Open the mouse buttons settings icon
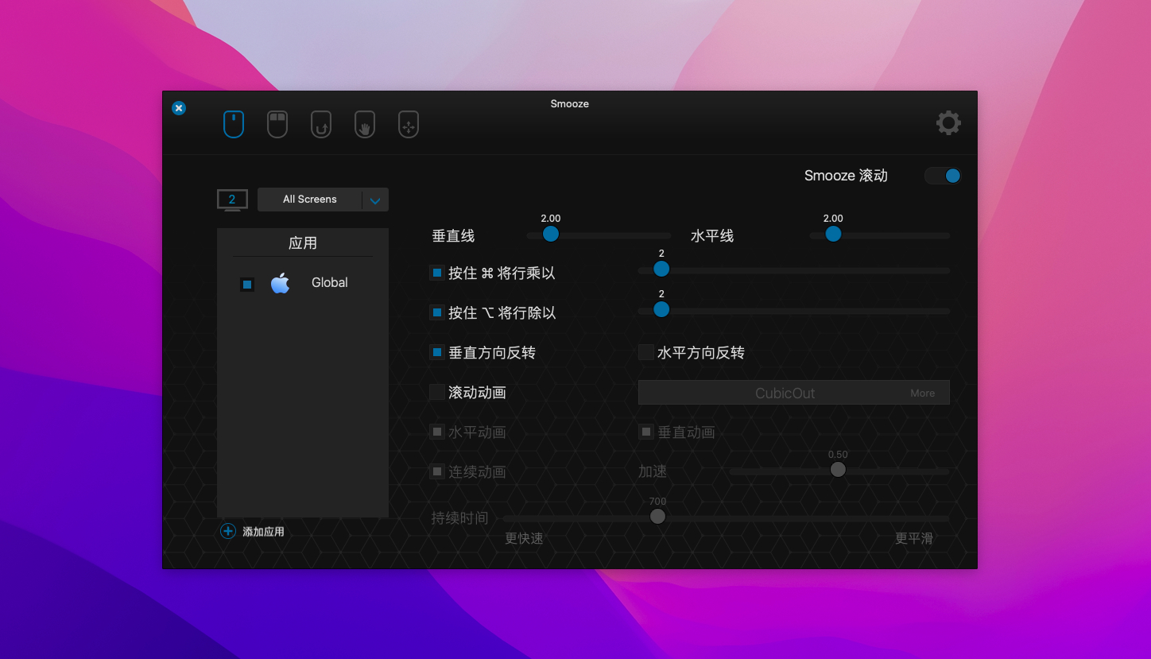This screenshot has width=1151, height=659. click(277, 125)
